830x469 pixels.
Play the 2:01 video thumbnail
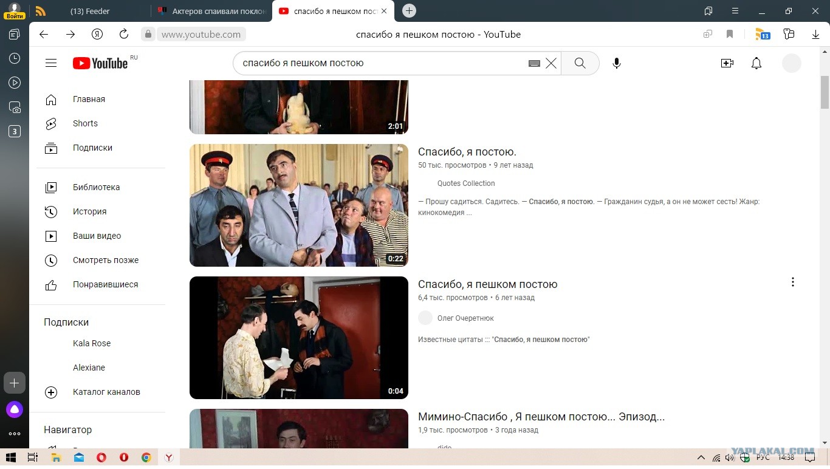click(x=299, y=107)
